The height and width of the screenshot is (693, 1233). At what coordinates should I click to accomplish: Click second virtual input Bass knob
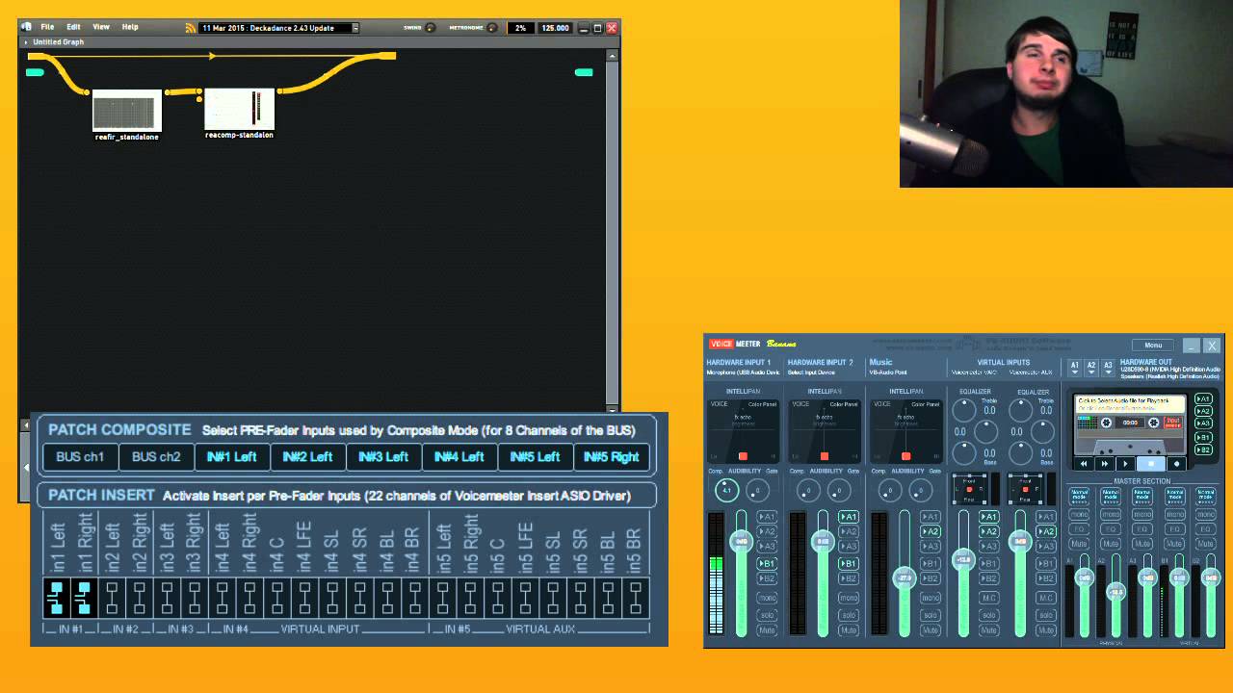point(1020,453)
